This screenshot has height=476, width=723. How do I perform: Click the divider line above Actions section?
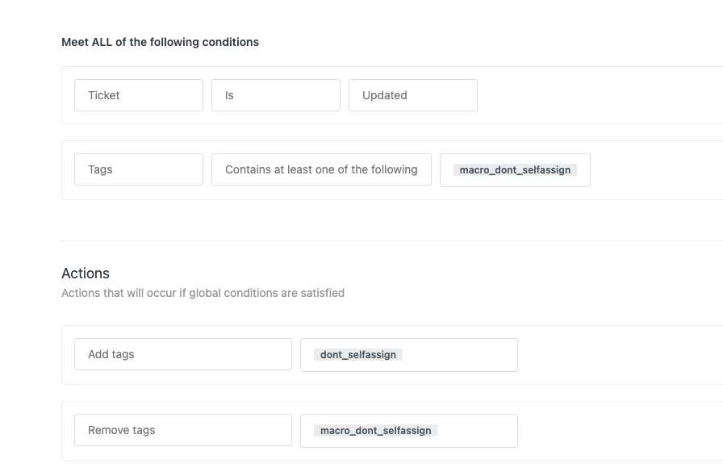click(x=387, y=240)
